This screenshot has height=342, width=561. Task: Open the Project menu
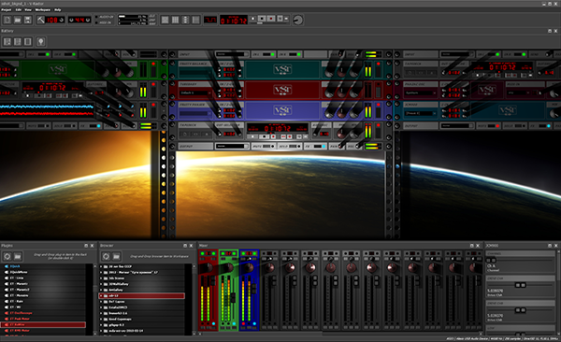point(7,9)
